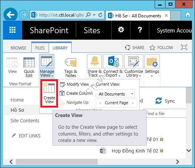Click the SharePoint title link
This screenshot has height=168, width=195.
coord(49,30)
